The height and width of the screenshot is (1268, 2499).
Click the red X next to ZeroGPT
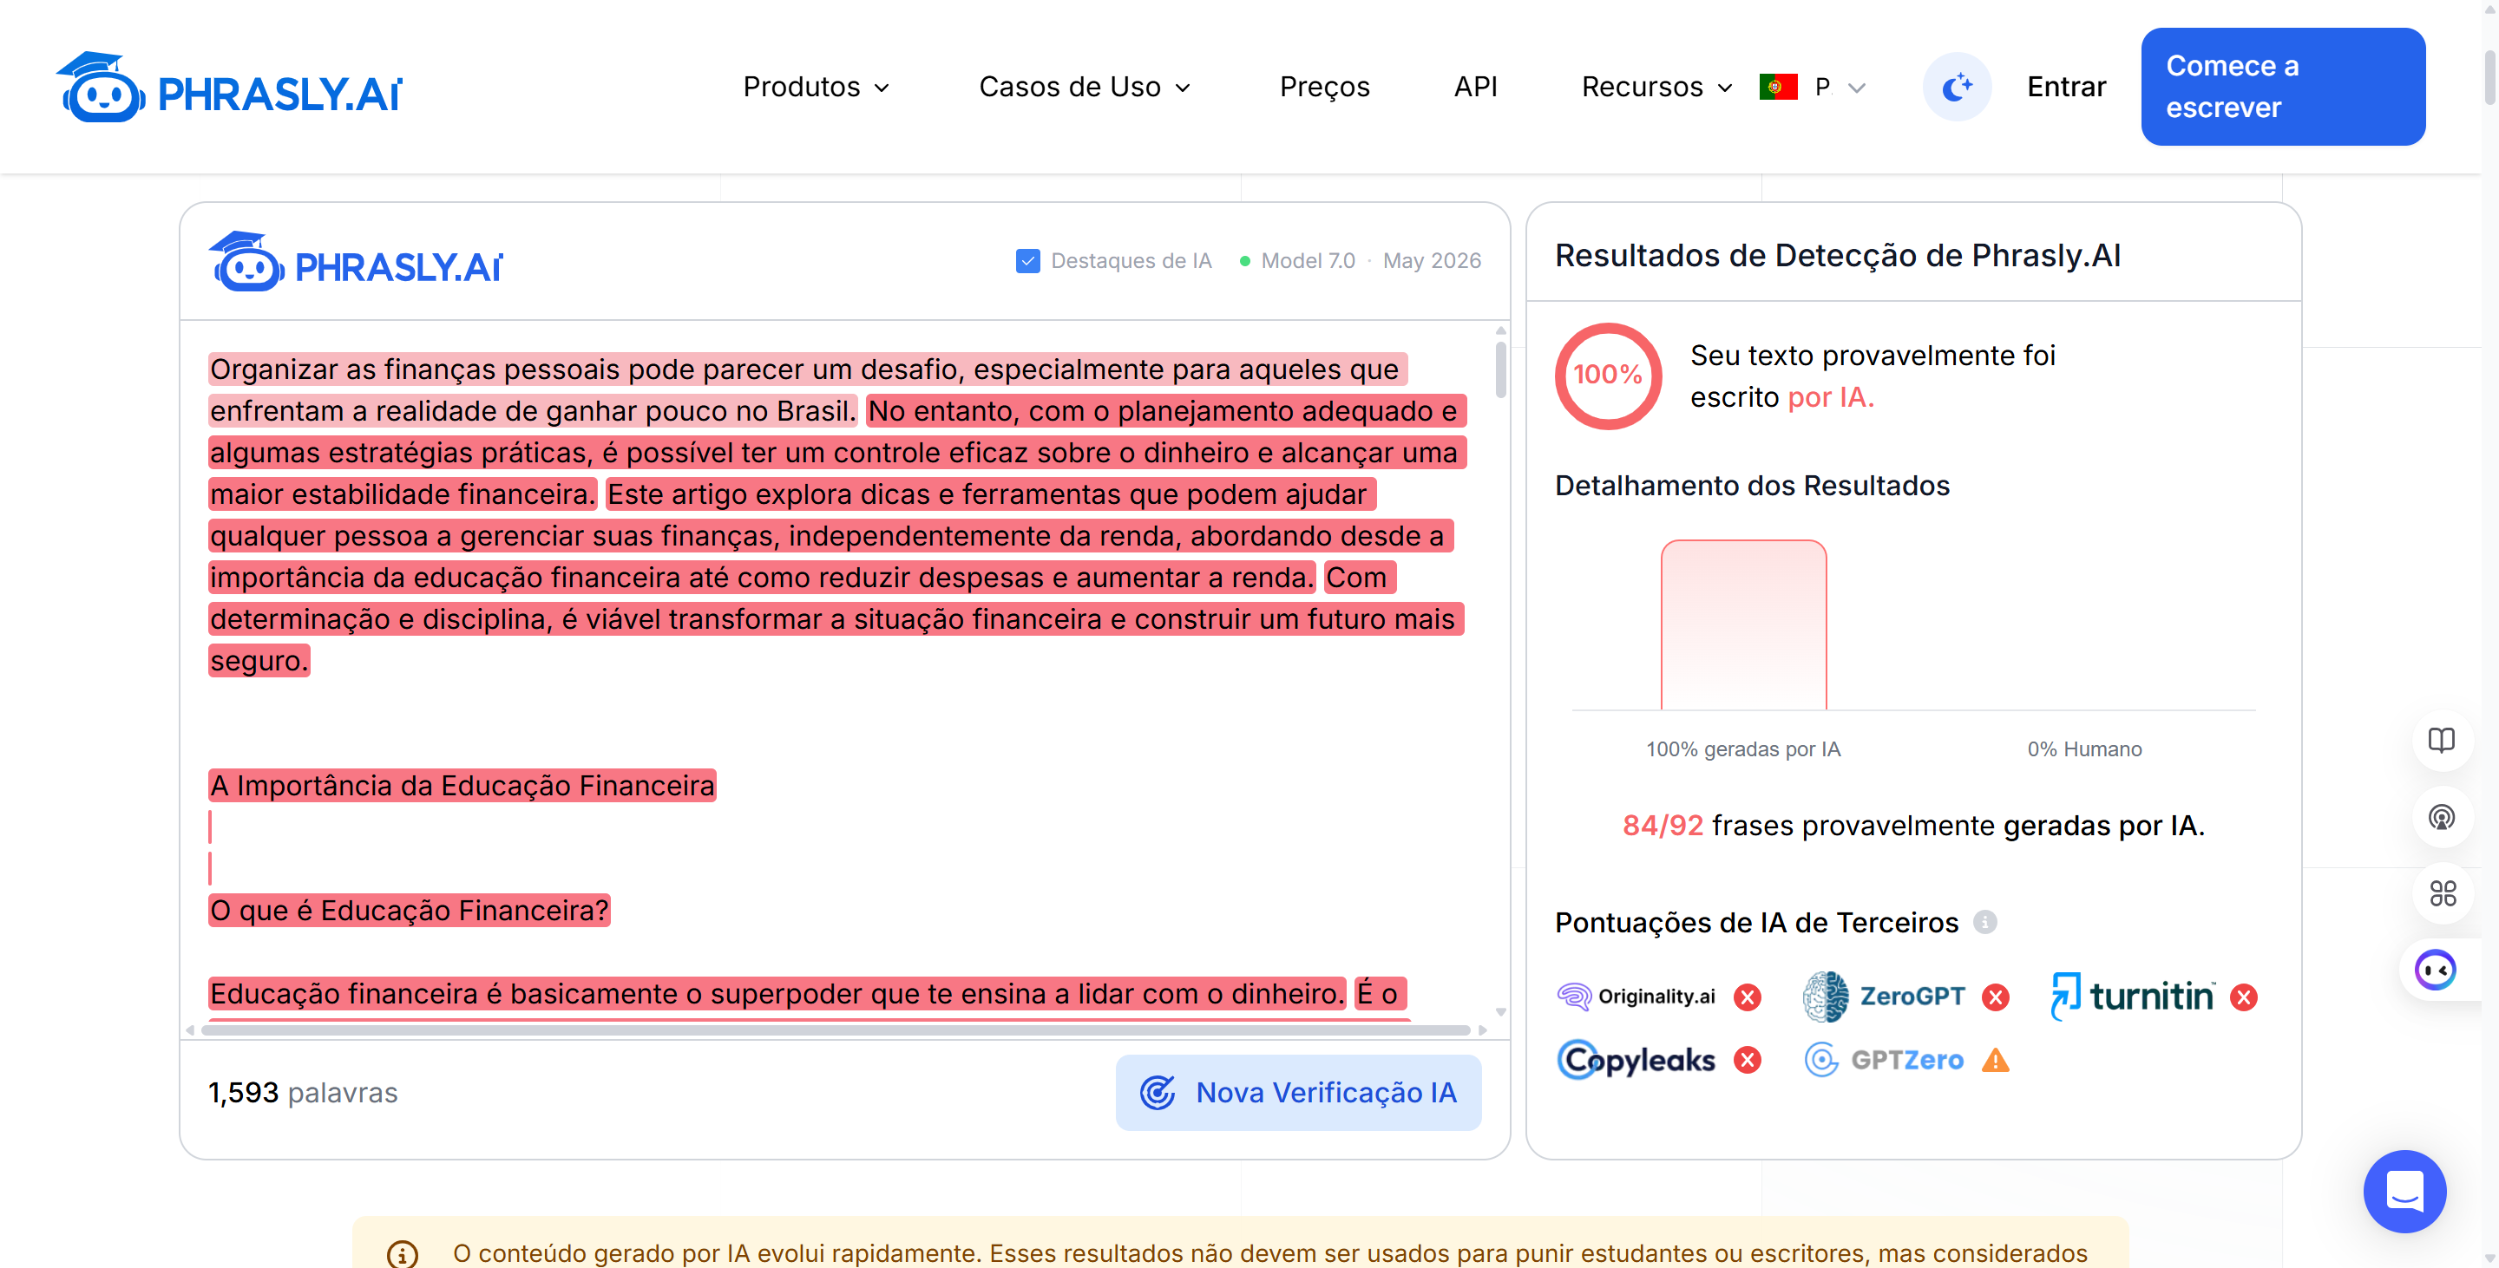tap(1996, 997)
